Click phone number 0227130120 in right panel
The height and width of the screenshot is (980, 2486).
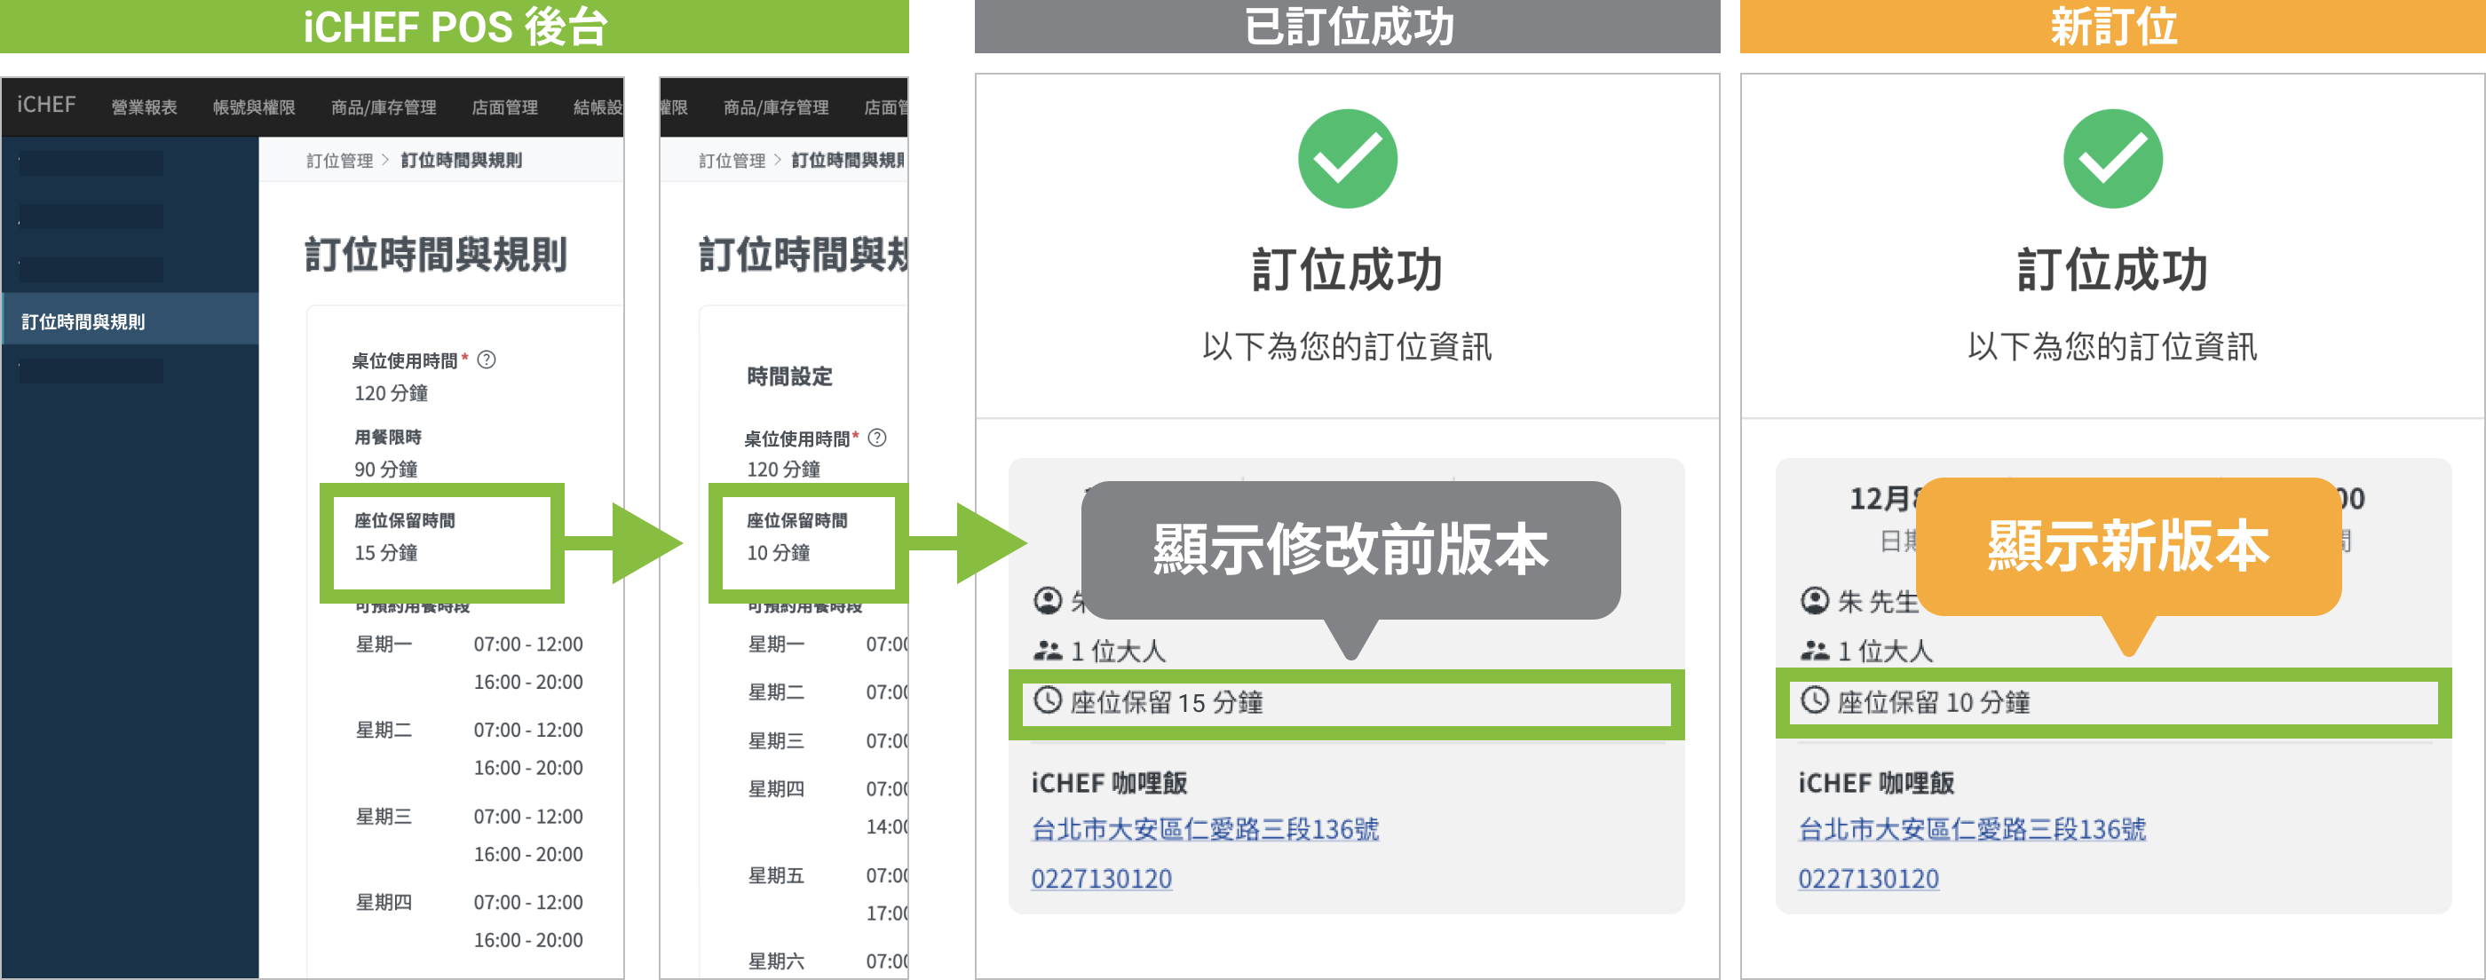[1867, 879]
